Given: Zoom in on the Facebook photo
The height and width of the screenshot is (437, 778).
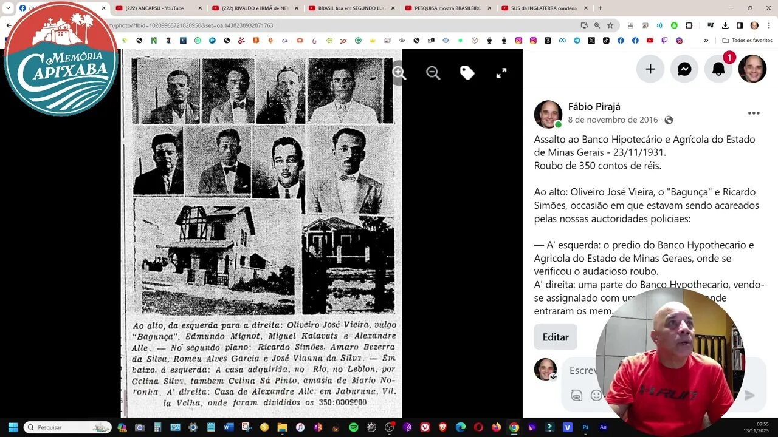Looking at the screenshot, I should [399, 73].
